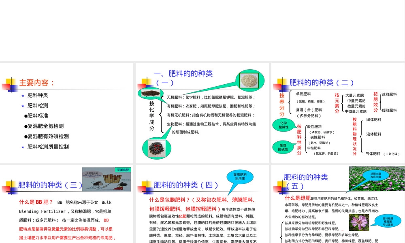Select the red 按养分分 vertical label
Image resolution: width=405 pixels, height=243 pixels.
[x=282, y=104]
